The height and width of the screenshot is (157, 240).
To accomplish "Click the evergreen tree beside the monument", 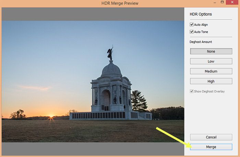I will [139, 101].
